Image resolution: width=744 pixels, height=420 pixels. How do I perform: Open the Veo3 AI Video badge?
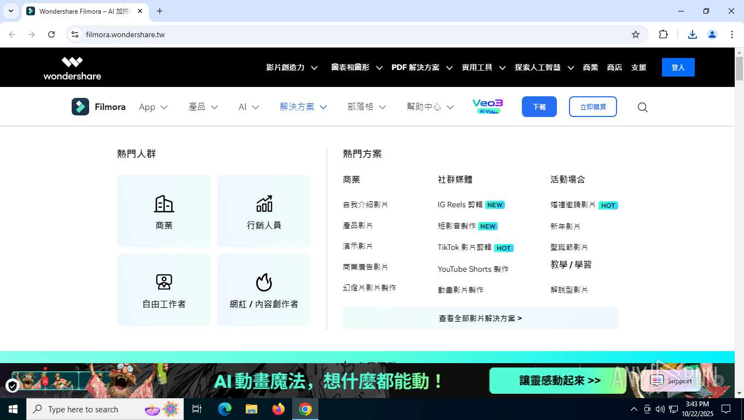coord(487,107)
